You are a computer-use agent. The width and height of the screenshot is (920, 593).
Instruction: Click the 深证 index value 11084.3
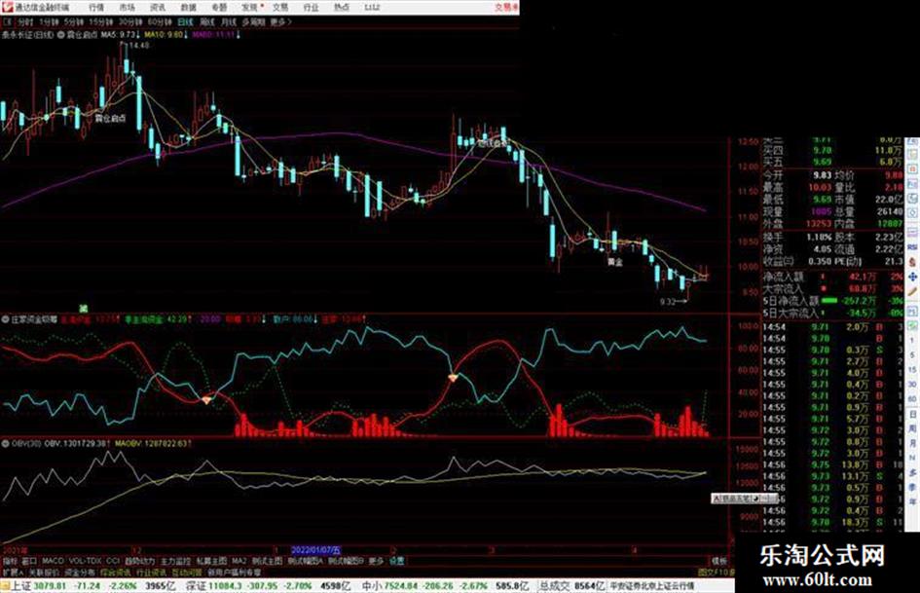(225, 586)
